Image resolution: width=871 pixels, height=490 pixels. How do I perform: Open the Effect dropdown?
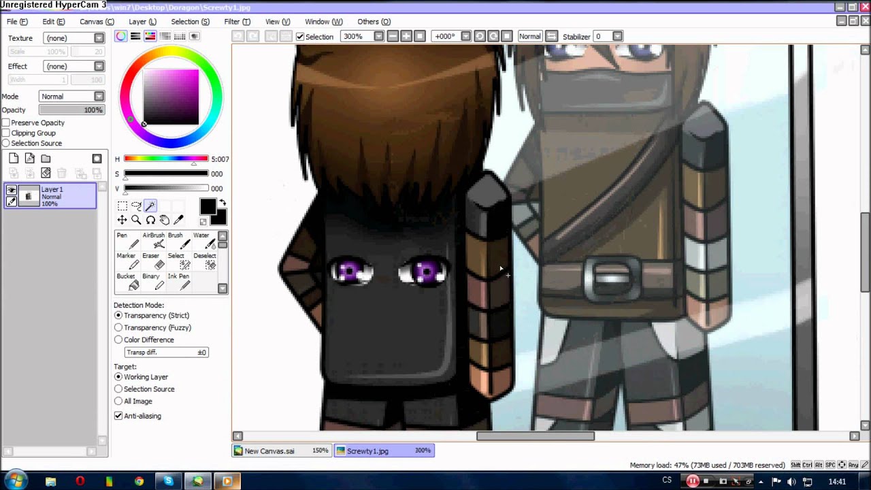73,66
